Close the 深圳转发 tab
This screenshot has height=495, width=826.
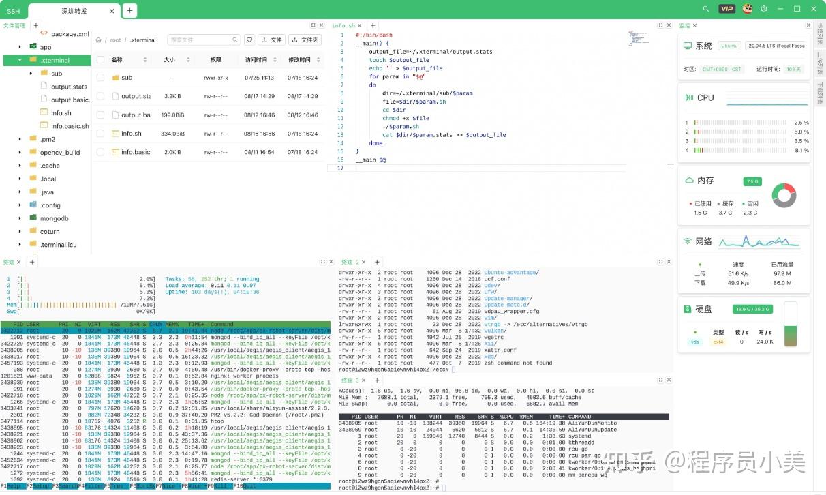pos(110,11)
